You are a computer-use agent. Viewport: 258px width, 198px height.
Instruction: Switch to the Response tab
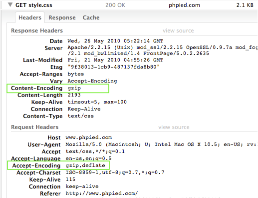pos(62,17)
